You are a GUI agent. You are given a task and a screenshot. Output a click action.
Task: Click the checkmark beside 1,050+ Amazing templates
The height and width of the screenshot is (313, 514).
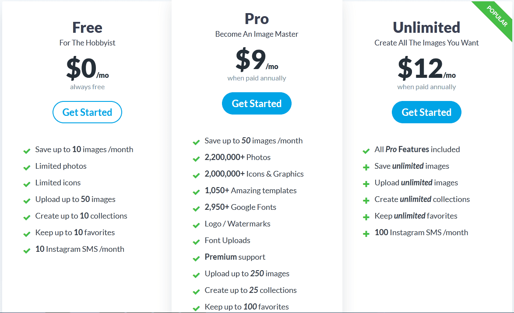pos(196,191)
